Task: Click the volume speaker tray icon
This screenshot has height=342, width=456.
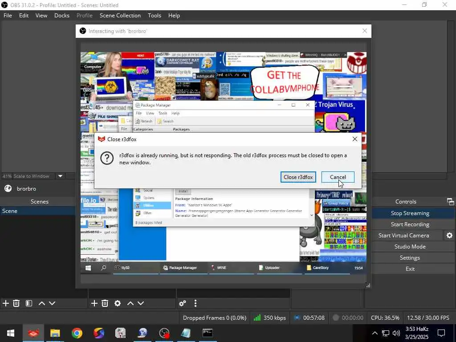Action: click(x=396, y=333)
